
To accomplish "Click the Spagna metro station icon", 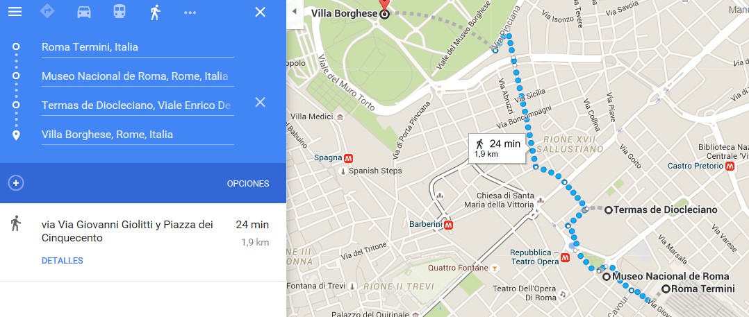I will [349, 157].
